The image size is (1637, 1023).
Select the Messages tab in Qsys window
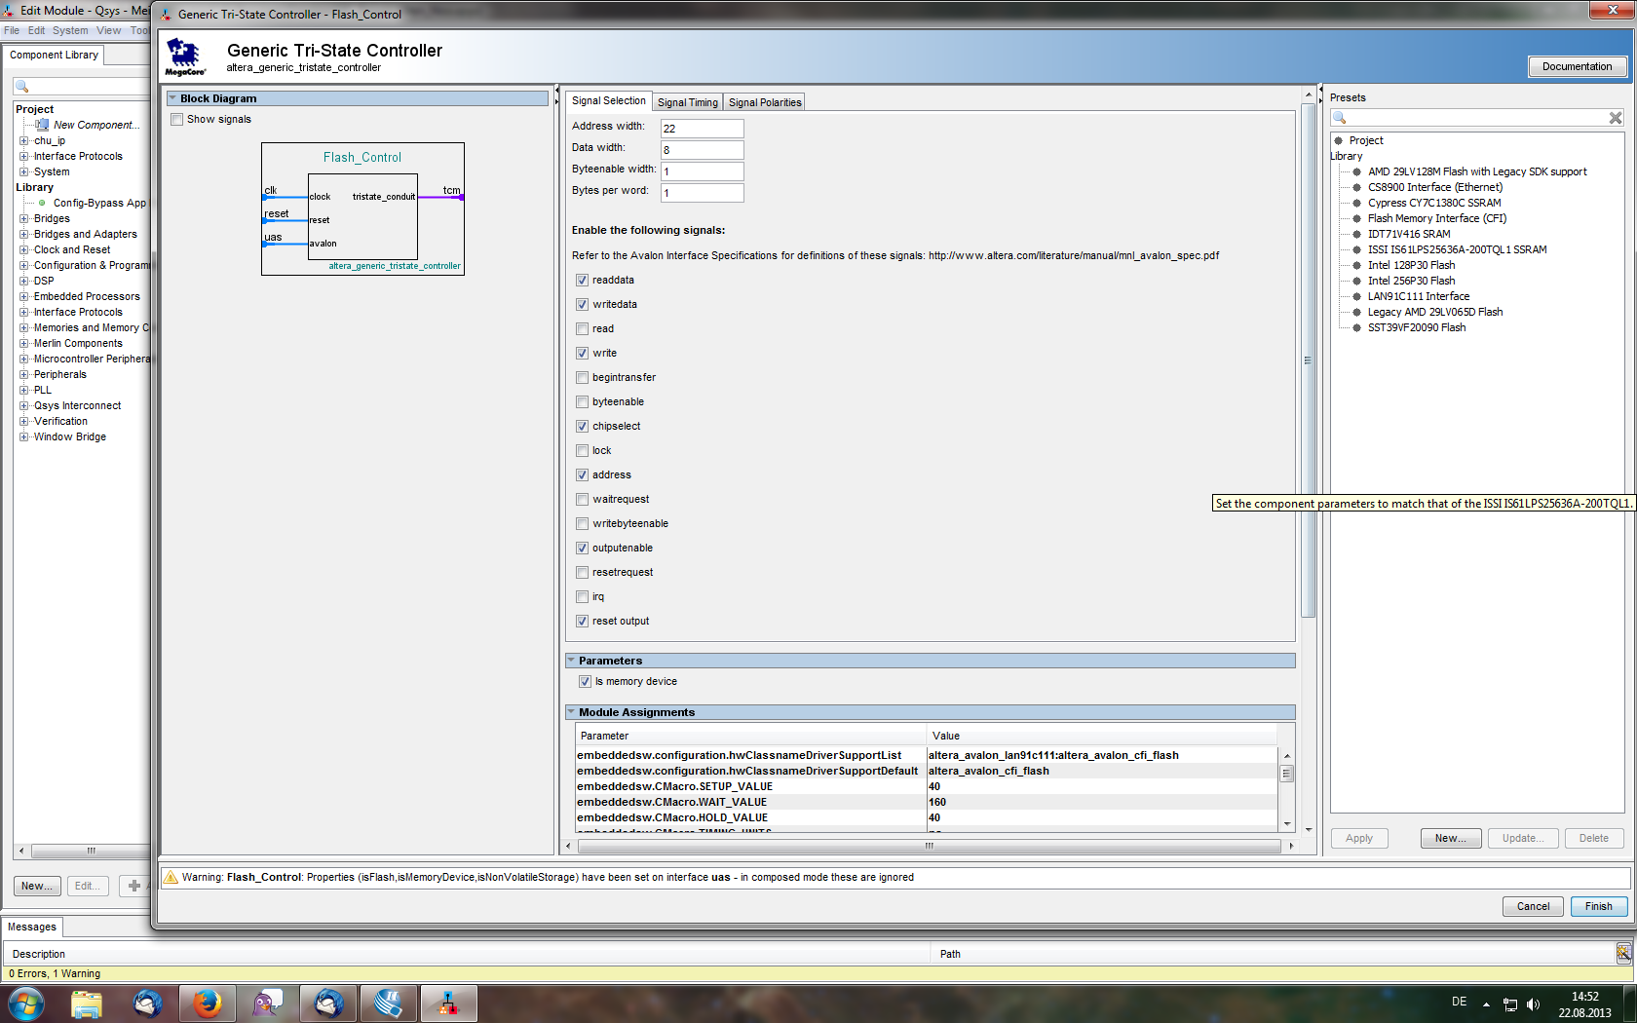(32, 927)
